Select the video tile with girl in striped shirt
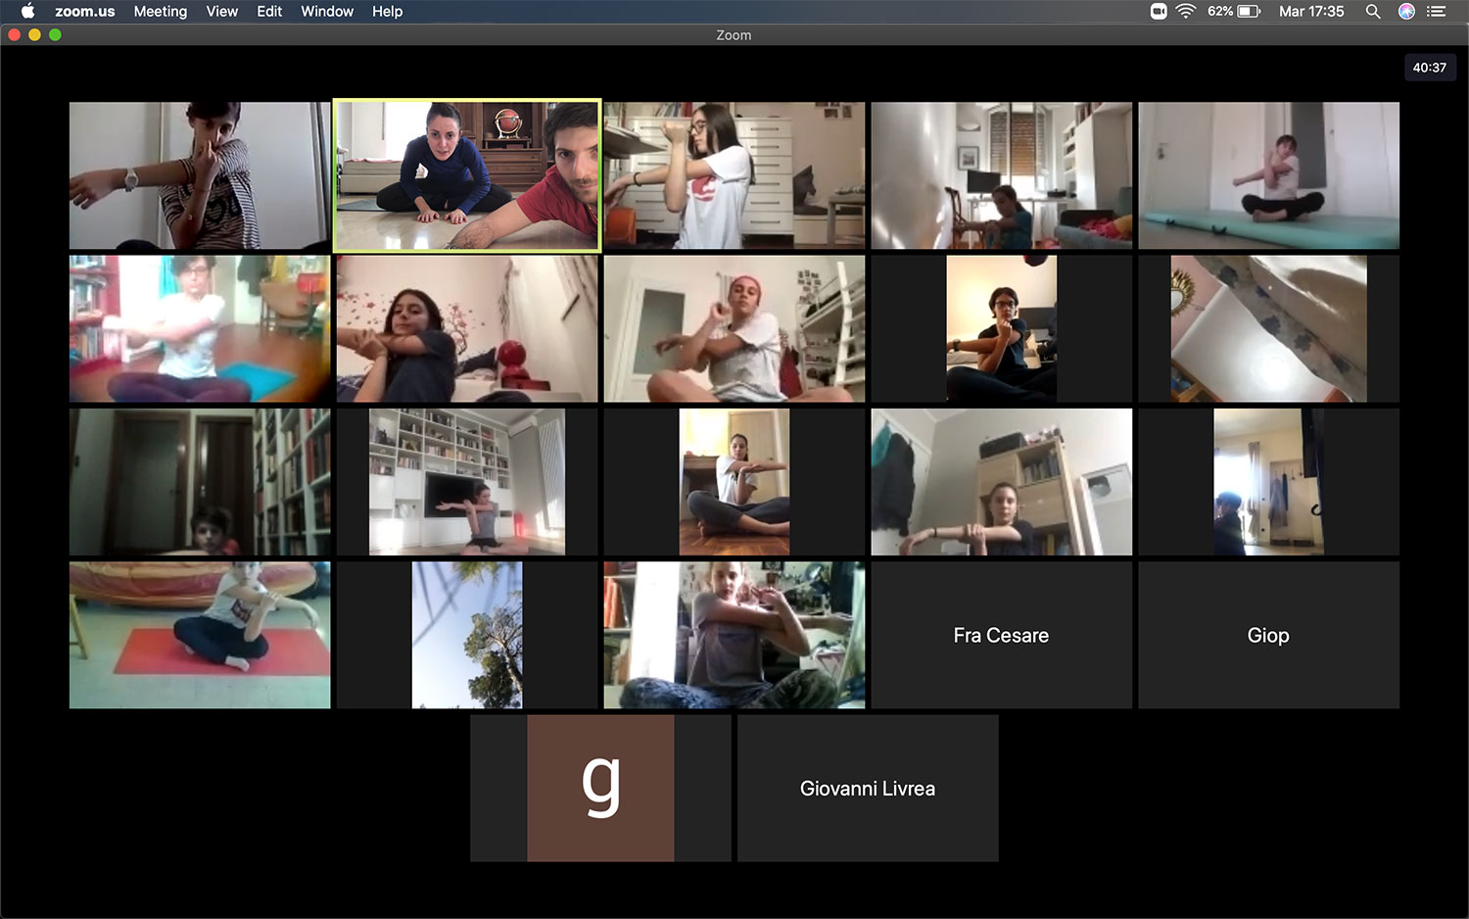The height and width of the screenshot is (919, 1469). (200, 175)
